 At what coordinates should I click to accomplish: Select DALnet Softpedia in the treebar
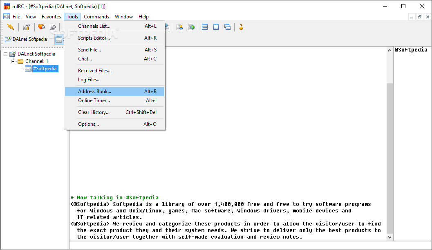point(36,54)
